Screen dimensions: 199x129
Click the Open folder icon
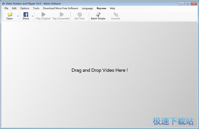[x=10, y=15]
